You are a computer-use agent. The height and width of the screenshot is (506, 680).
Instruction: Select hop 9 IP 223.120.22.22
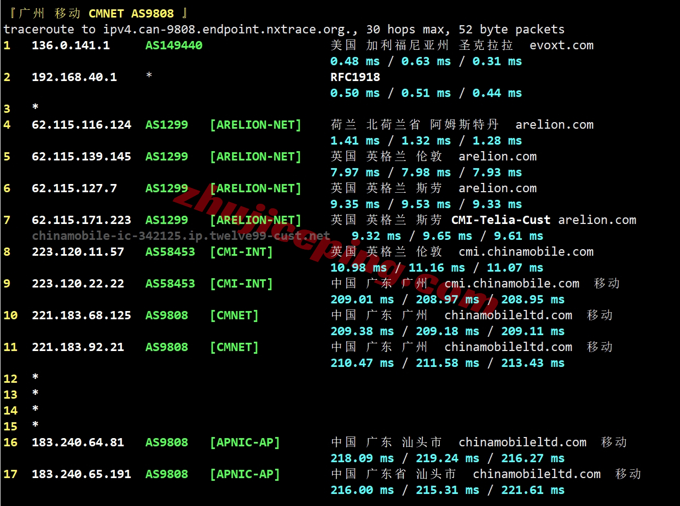[78, 284]
